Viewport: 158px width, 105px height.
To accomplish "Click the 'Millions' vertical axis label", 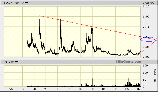I will coord(155,75).
